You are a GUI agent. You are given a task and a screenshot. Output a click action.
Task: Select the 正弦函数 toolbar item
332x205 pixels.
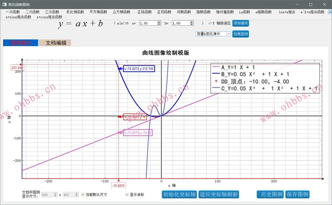coord(145,12)
